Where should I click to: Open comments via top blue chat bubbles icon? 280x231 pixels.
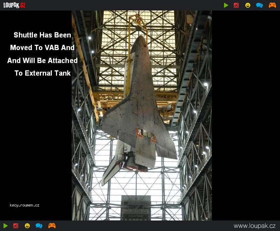coord(259,5)
